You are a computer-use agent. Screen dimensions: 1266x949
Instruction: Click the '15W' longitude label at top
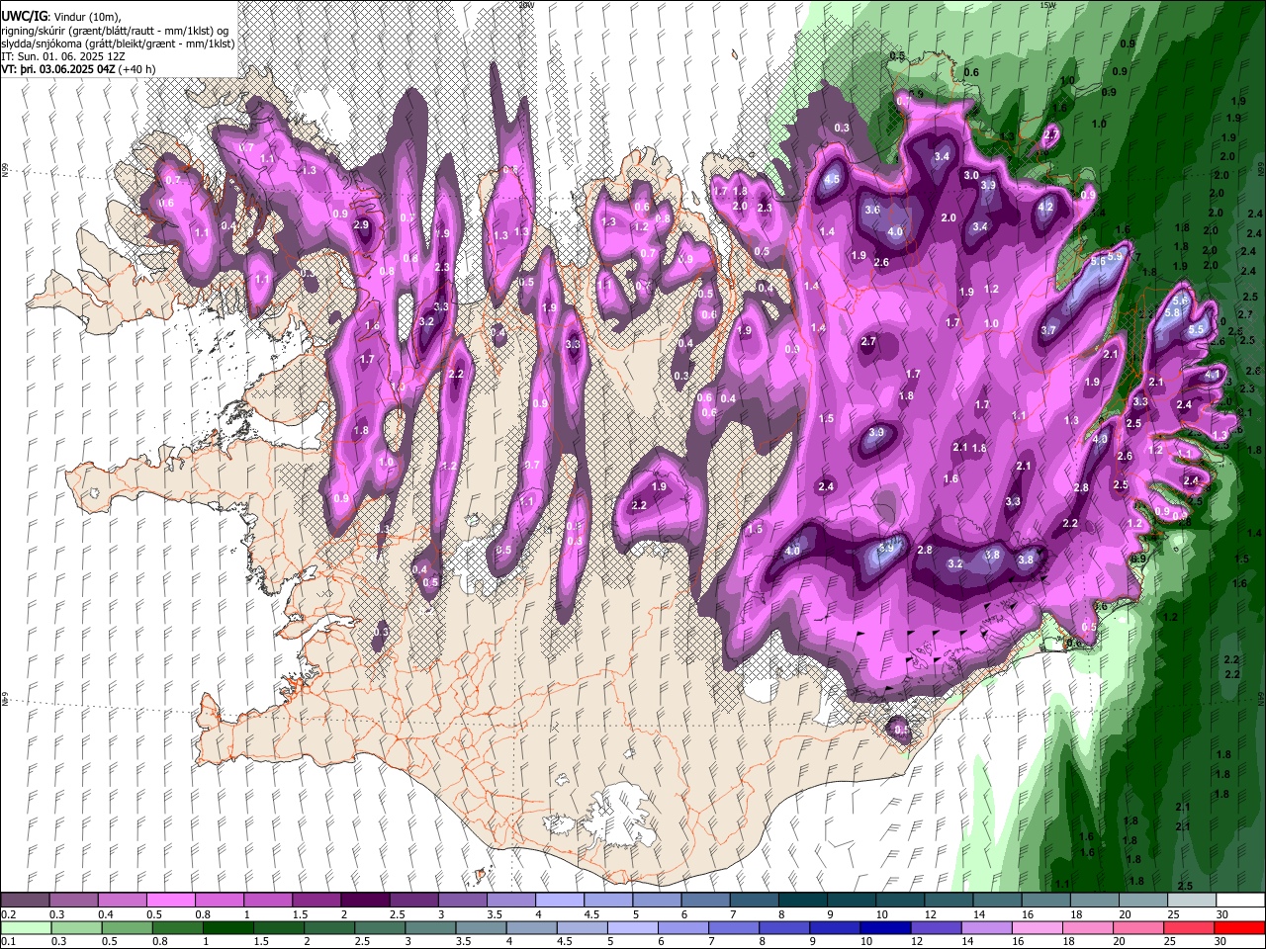pos(1046,5)
